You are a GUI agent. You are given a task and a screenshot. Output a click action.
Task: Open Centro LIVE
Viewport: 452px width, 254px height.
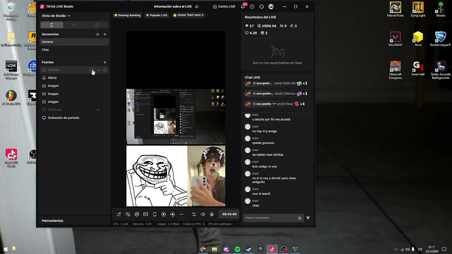click(x=224, y=6)
